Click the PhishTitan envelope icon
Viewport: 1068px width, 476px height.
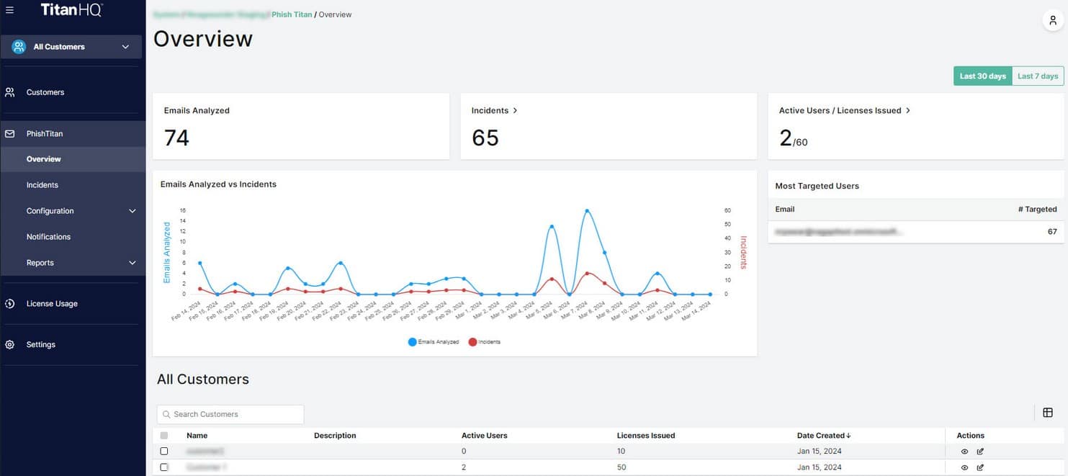pyautogui.click(x=10, y=134)
